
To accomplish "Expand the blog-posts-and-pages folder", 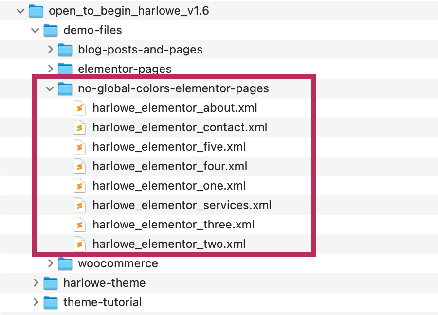I will [50, 49].
